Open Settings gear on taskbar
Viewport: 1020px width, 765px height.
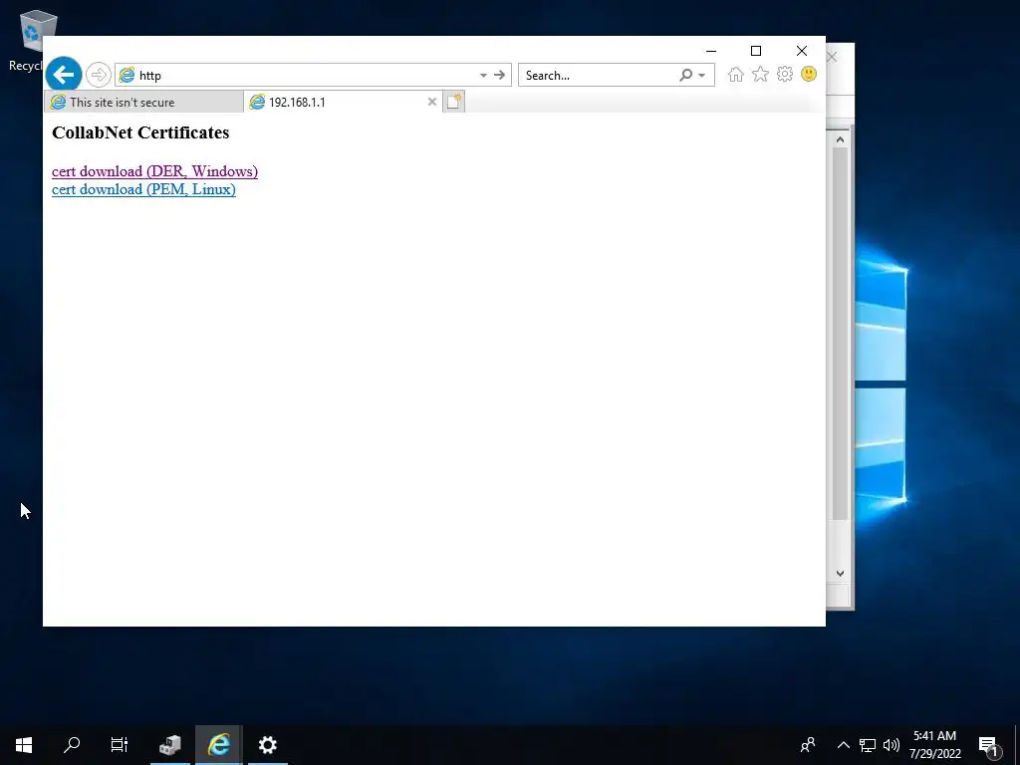pos(267,745)
